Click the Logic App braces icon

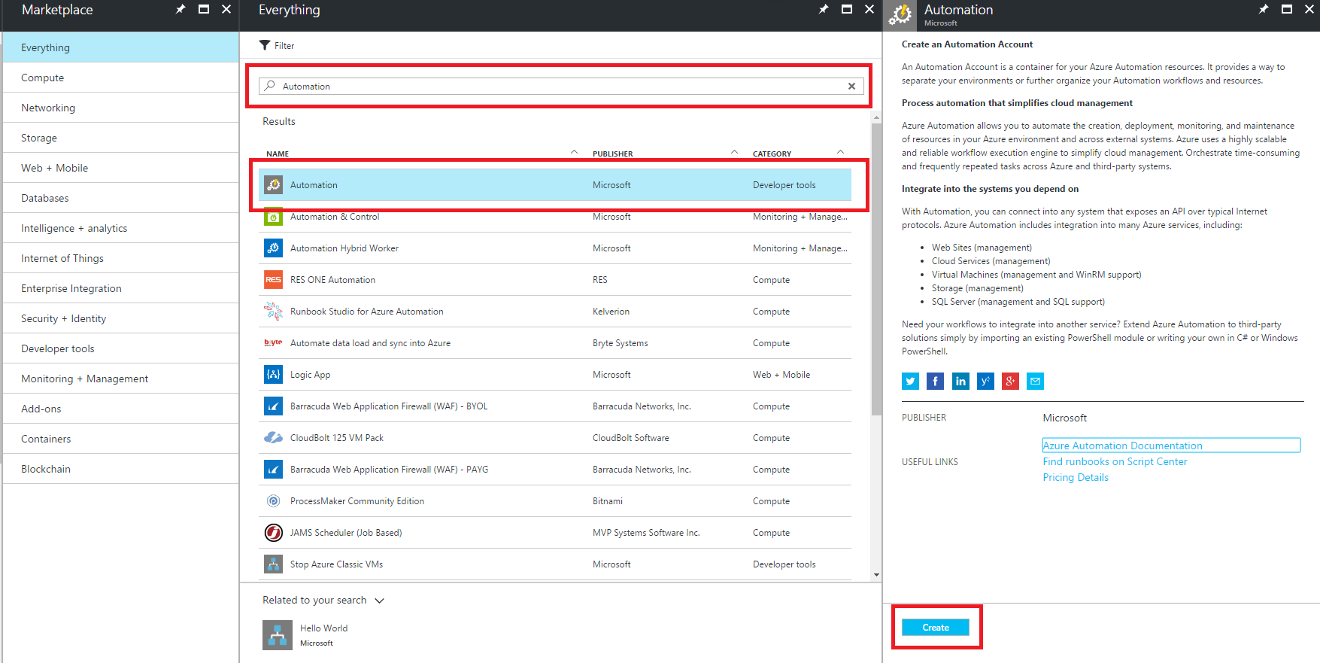tap(274, 374)
